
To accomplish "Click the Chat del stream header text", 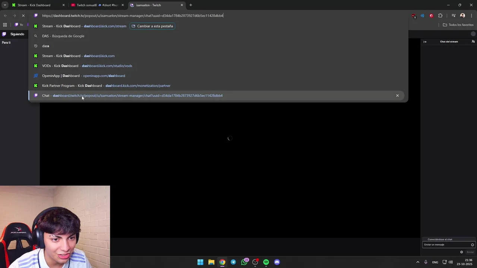I will coord(449,42).
